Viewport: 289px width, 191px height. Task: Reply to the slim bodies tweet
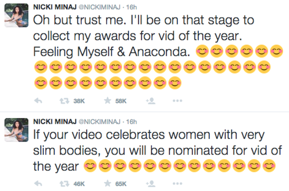39,183
